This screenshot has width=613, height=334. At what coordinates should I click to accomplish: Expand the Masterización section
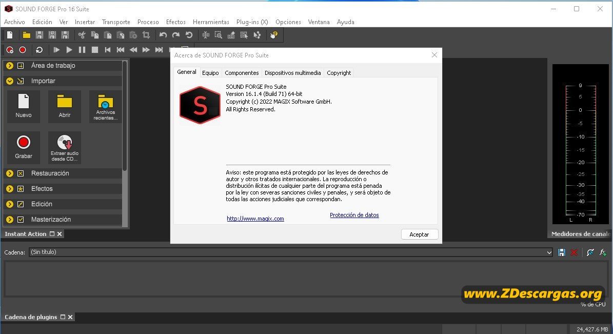[10, 220]
